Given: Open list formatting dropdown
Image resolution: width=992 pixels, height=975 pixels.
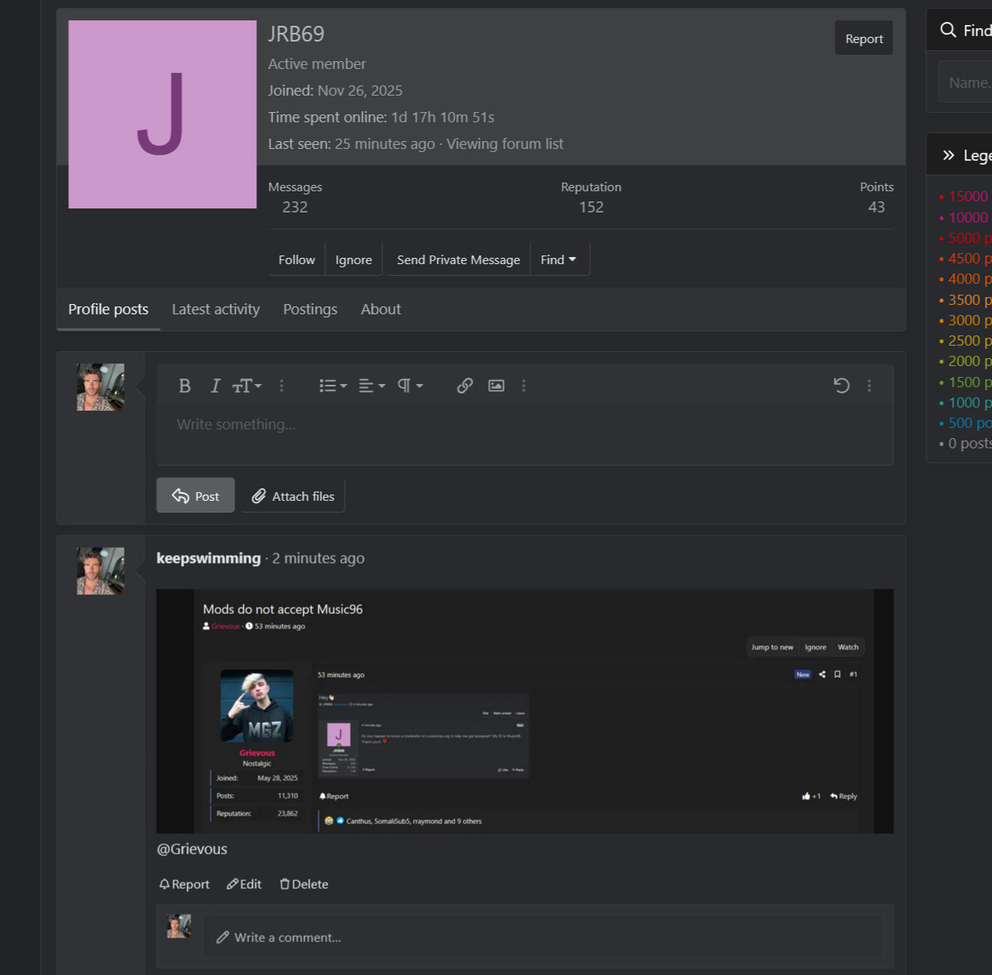Looking at the screenshot, I should [x=332, y=386].
